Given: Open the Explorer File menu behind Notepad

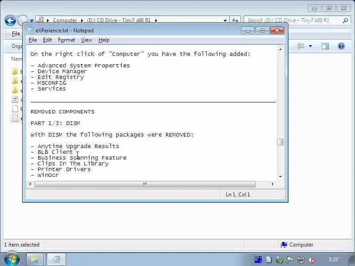Looking at the screenshot, I should (x=16, y=34).
